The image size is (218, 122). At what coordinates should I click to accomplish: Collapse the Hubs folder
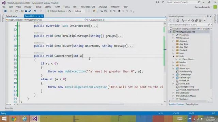[173, 56]
